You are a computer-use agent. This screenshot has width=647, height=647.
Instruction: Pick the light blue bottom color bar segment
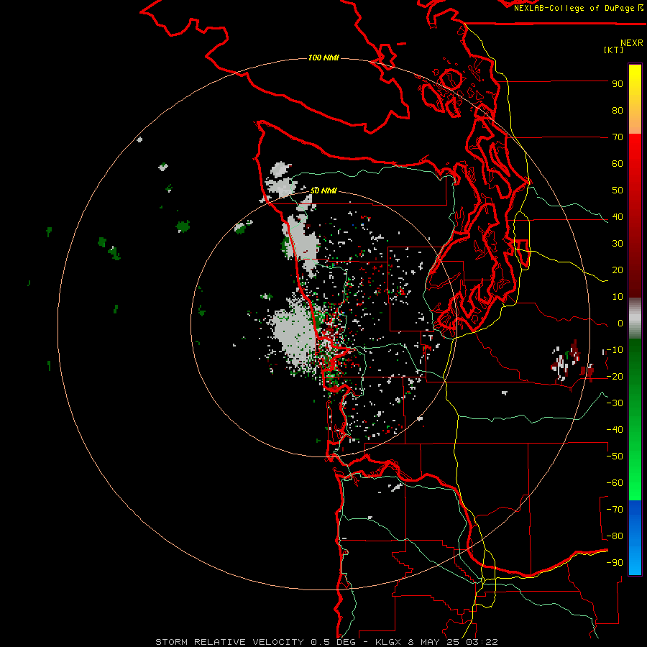point(635,559)
